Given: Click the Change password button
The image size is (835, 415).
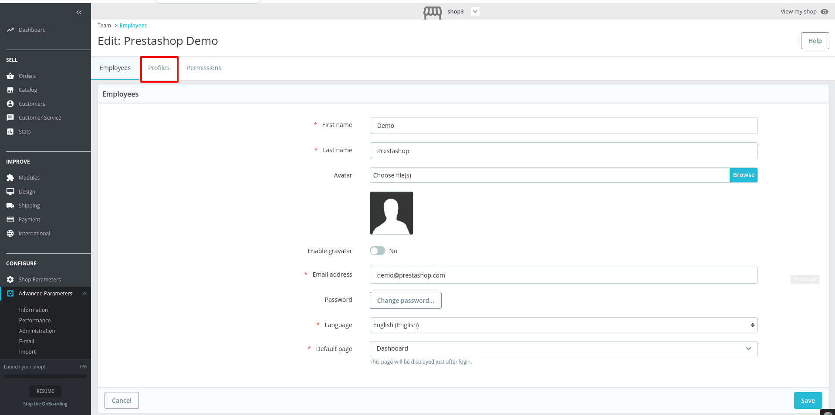Looking at the screenshot, I should (x=405, y=300).
